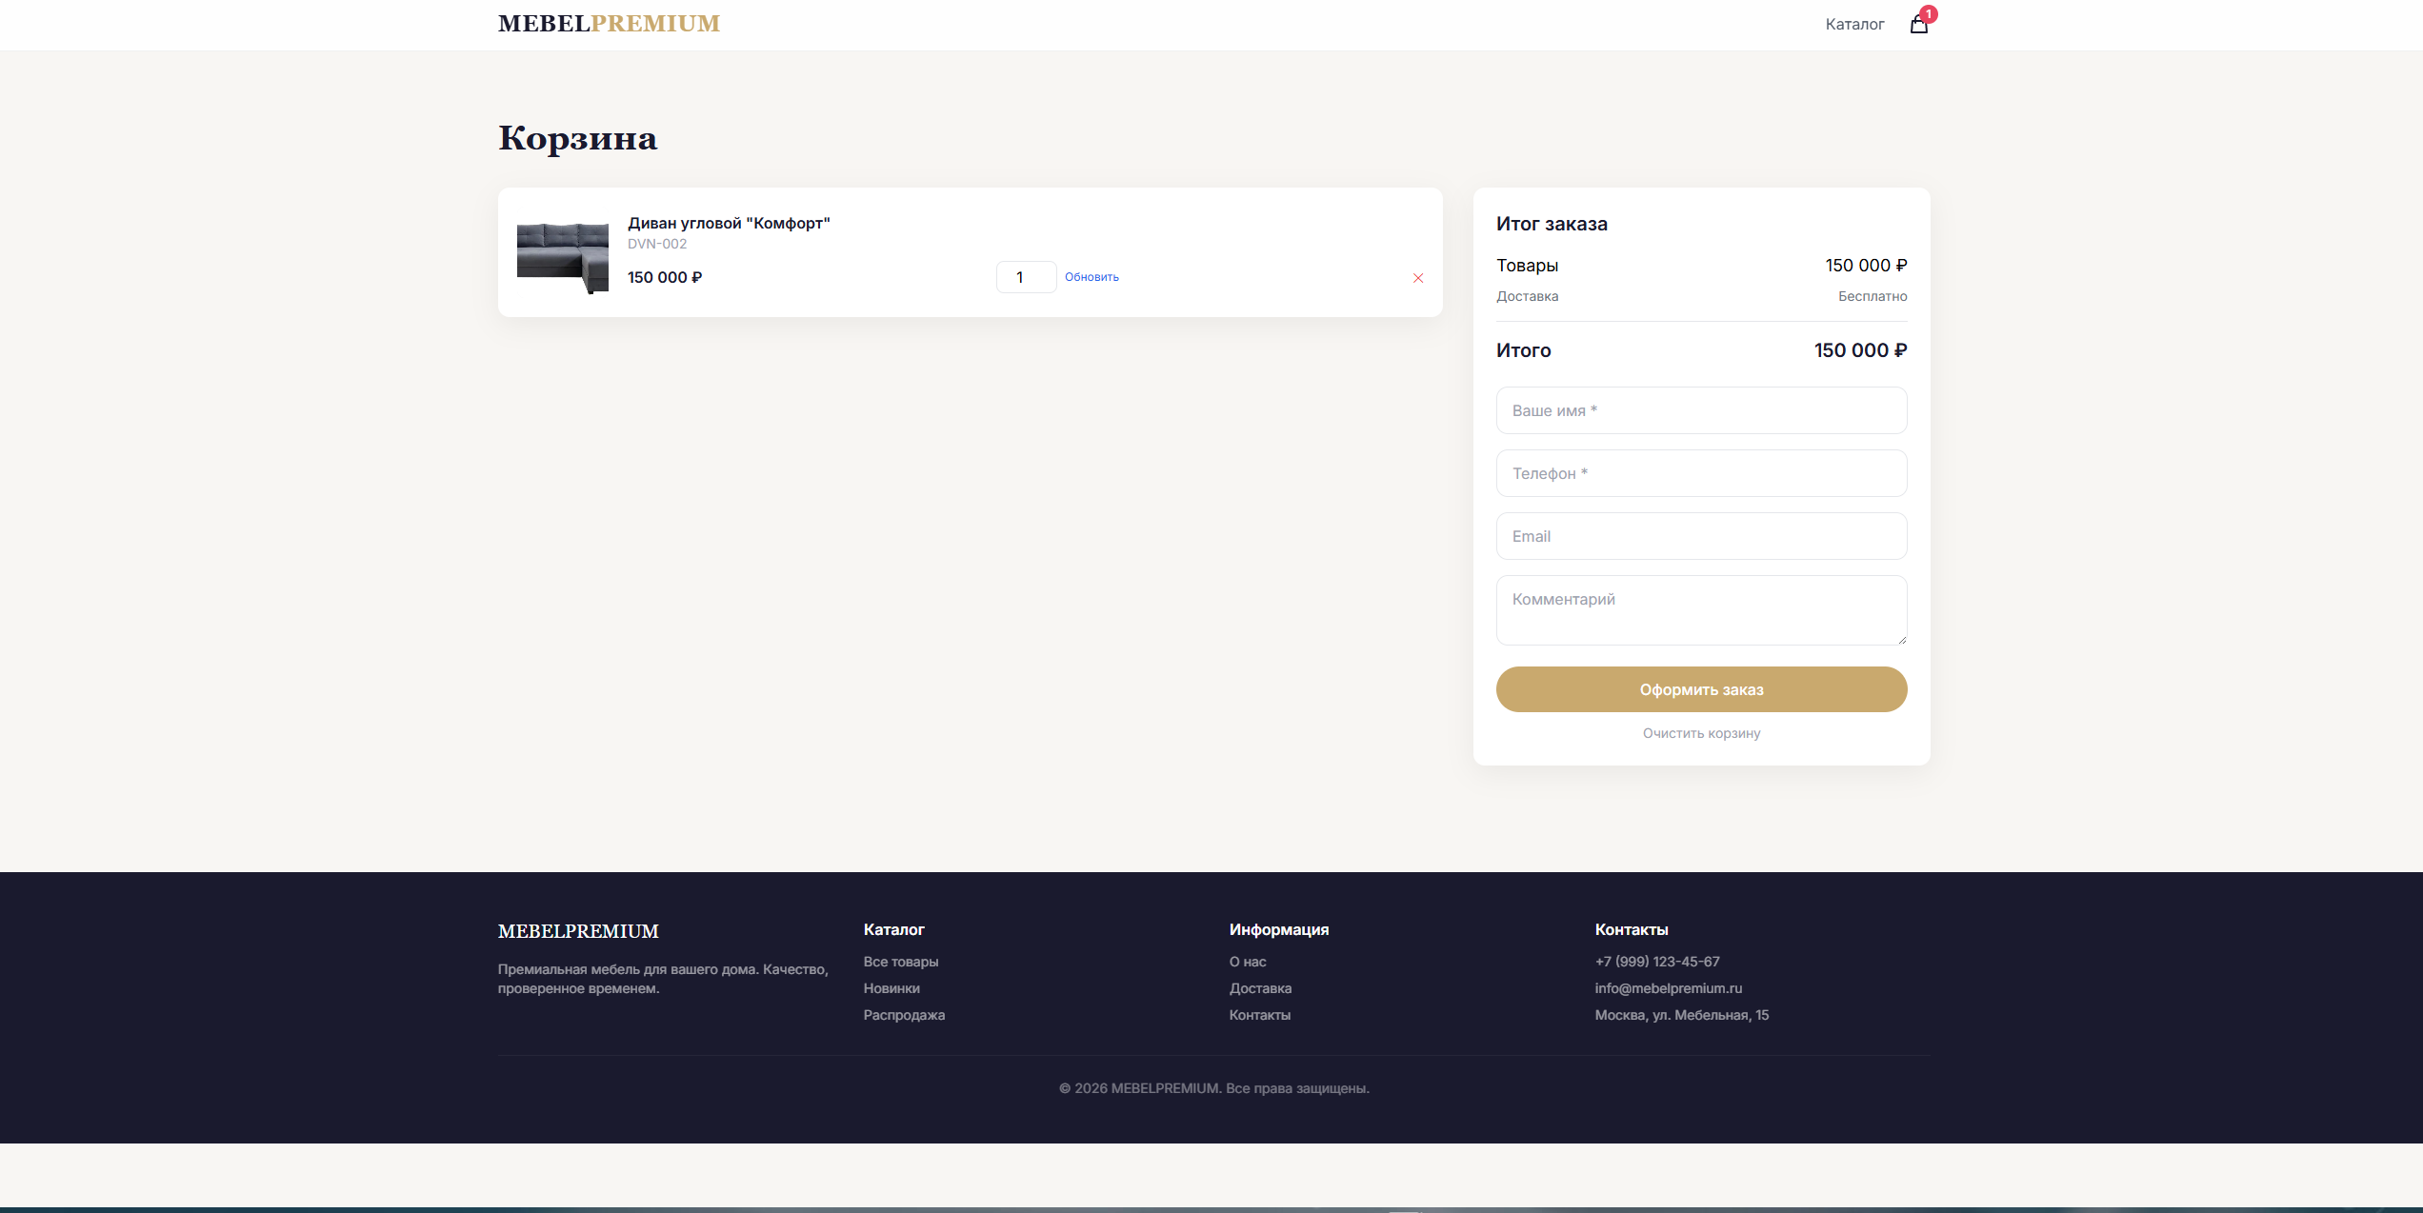
Task: Go to the footer Новинки link
Action: pos(891,988)
